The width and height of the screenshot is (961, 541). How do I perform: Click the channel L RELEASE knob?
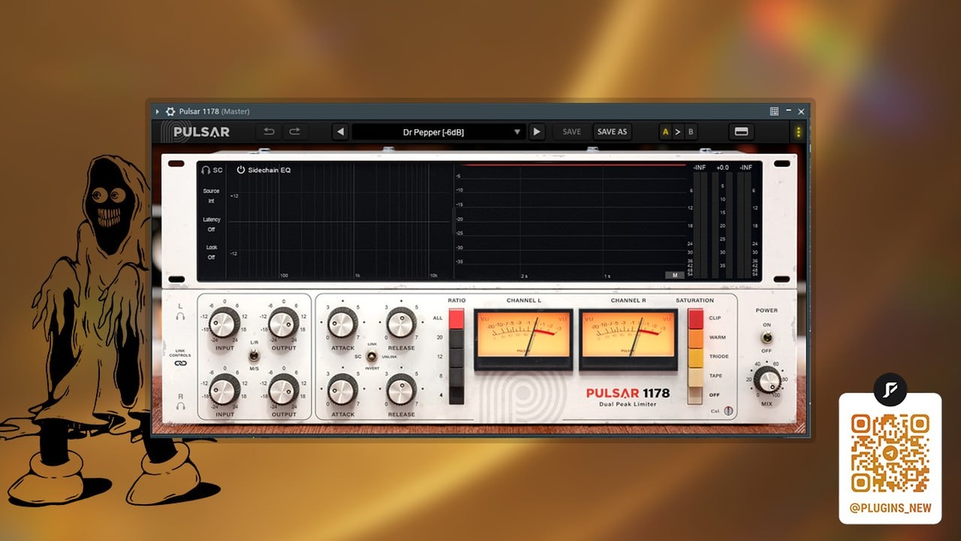pyautogui.click(x=401, y=323)
